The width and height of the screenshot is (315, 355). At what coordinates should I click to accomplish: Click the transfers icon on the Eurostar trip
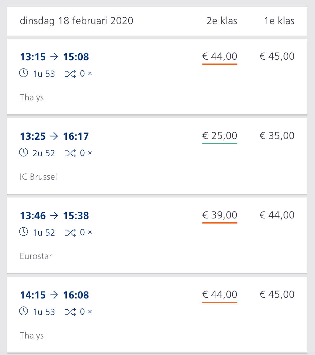(70, 232)
